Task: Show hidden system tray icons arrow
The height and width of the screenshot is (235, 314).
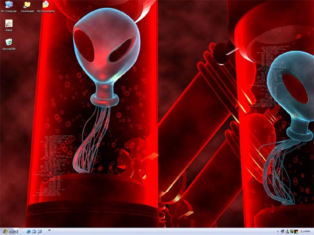Action: click(278, 231)
